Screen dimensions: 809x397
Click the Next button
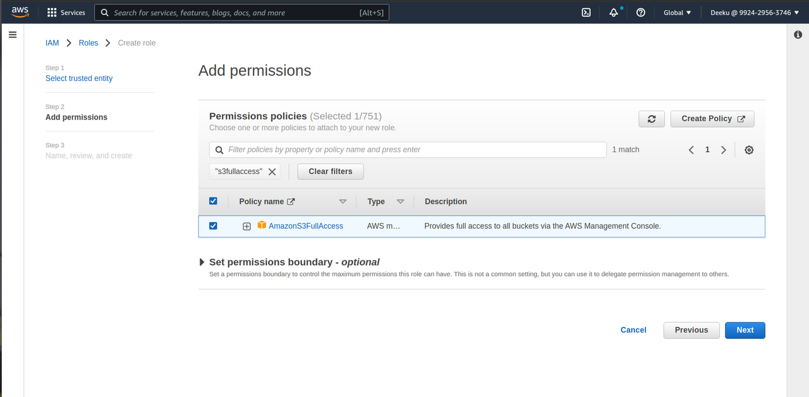745,330
